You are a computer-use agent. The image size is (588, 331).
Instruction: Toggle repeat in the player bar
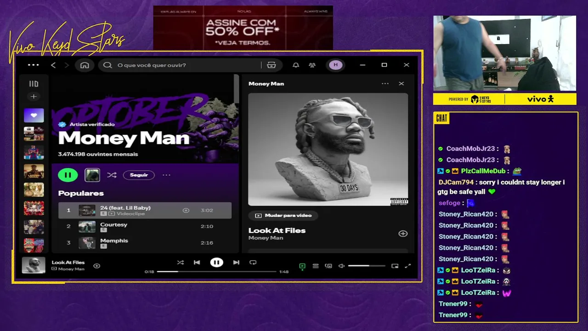click(253, 263)
